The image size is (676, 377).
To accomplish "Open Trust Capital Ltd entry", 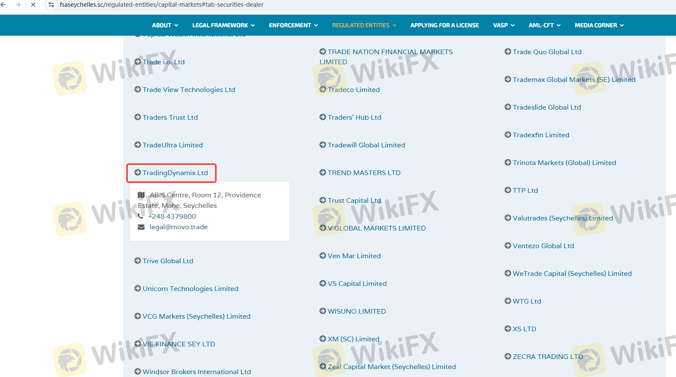I will [354, 200].
